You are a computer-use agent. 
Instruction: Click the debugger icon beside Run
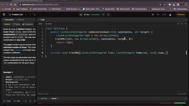pos(81,15)
